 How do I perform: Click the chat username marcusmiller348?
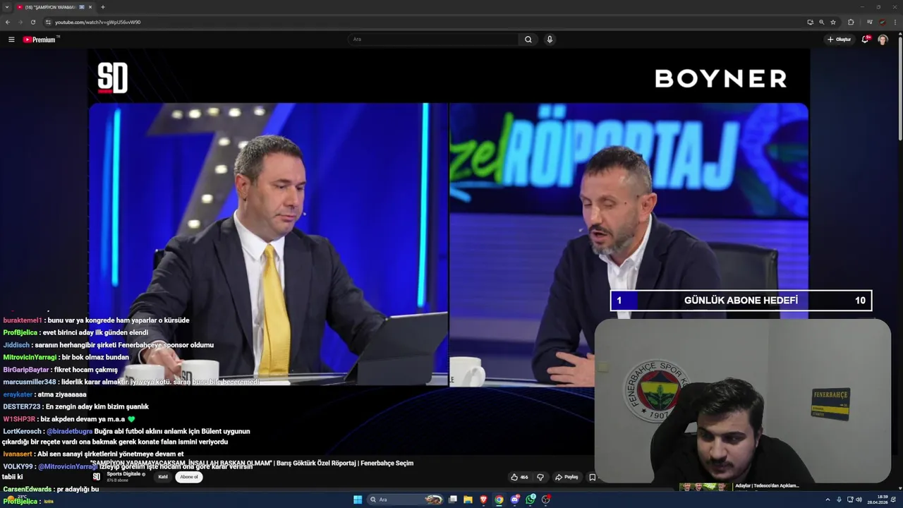pos(30,382)
